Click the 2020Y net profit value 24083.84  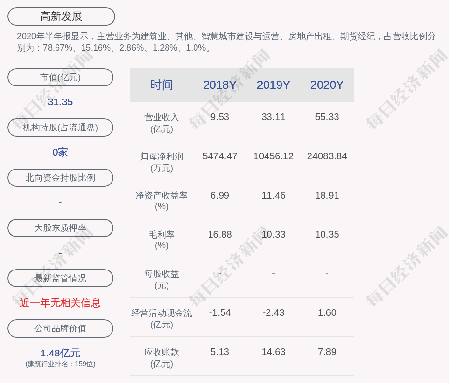pos(327,156)
